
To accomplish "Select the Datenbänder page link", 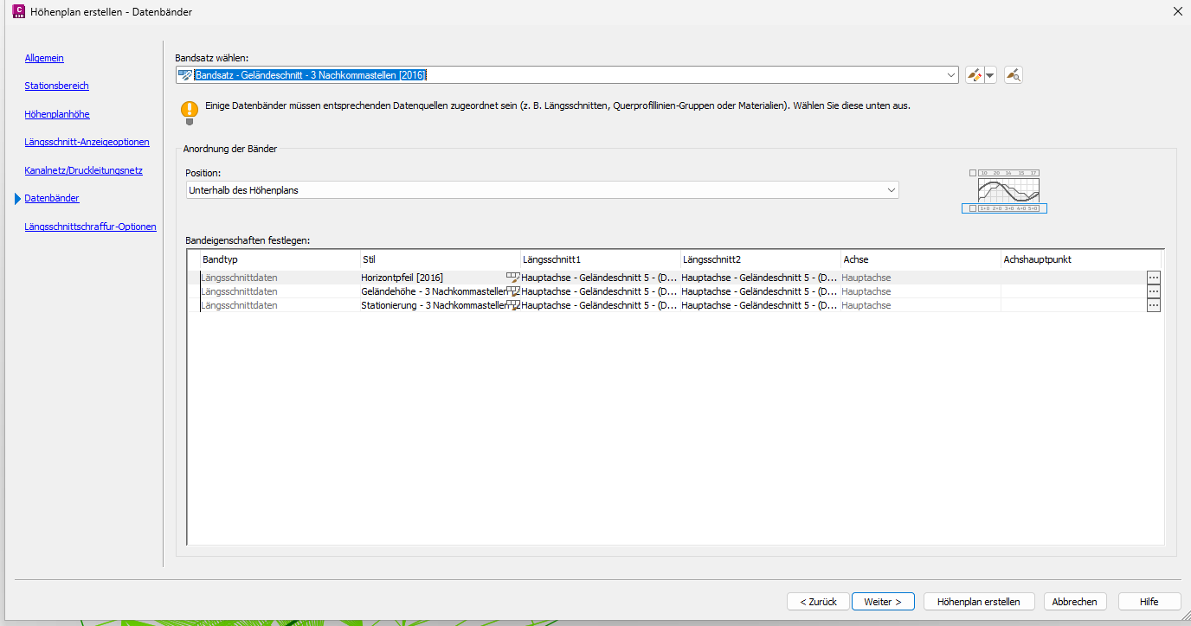I will [52, 198].
